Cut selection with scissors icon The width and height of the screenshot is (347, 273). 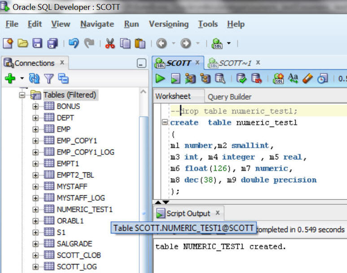(x=110, y=43)
